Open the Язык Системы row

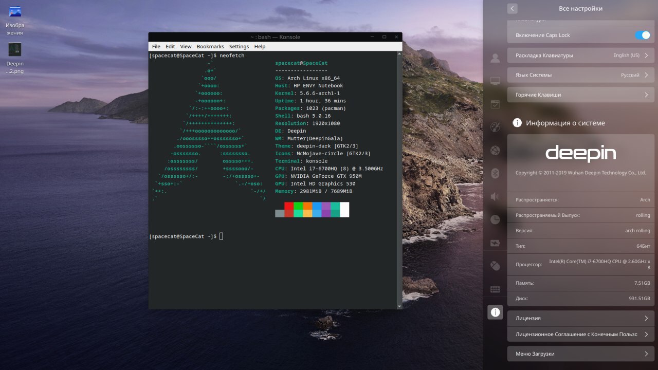581,75
